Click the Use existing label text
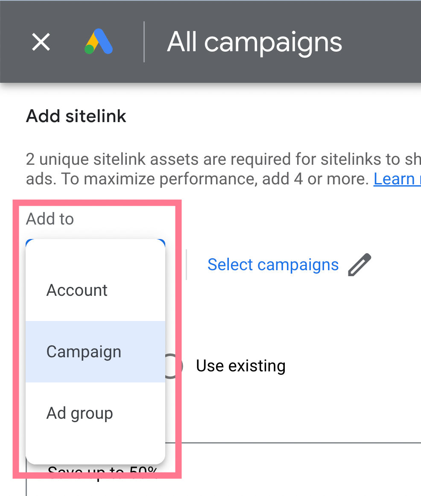Screen dimensions: 421x496 [240, 366]
